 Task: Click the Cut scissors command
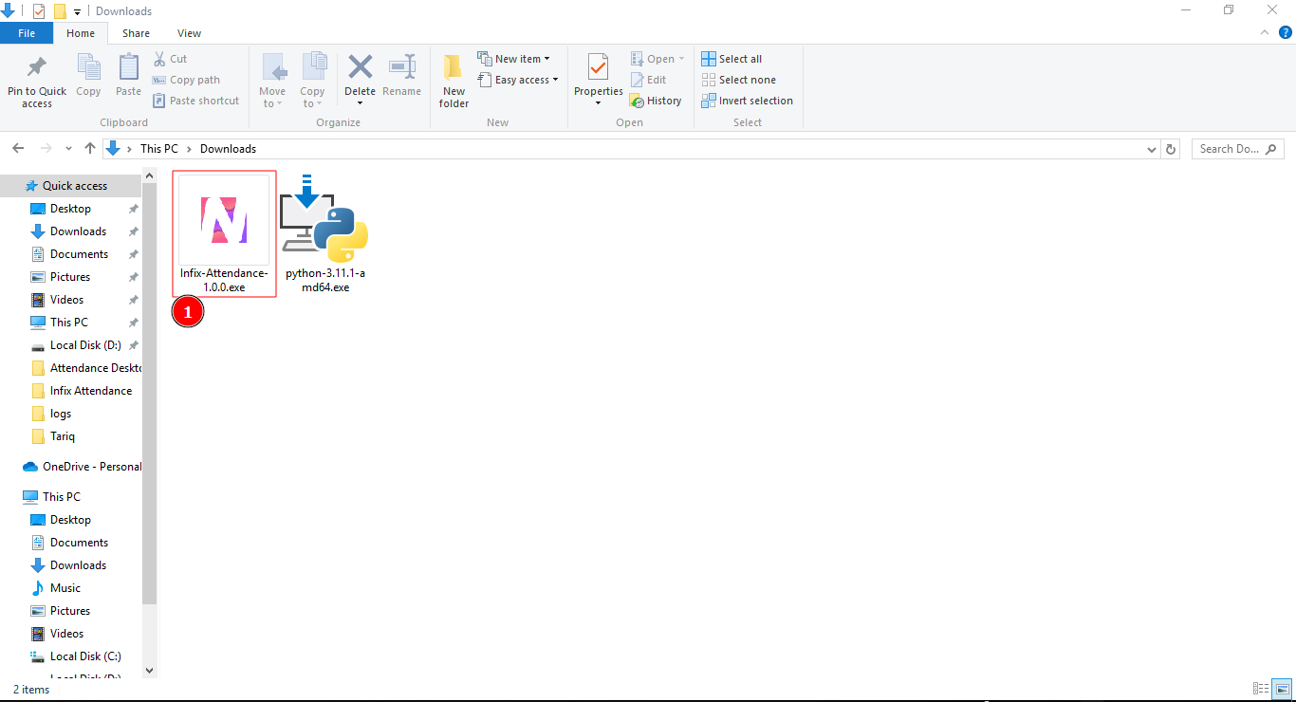pyautogui.click(x=171, y=59)
